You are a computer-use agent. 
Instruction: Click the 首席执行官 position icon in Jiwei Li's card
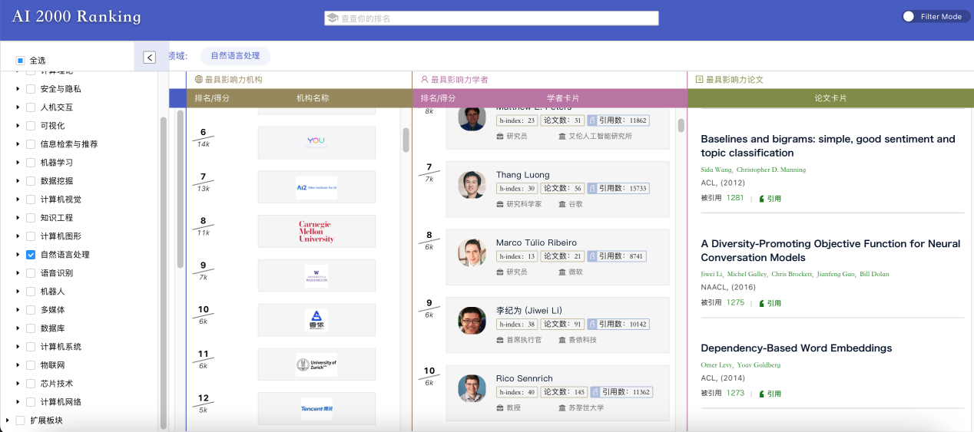pyautogui.click(x=500, y=340)
